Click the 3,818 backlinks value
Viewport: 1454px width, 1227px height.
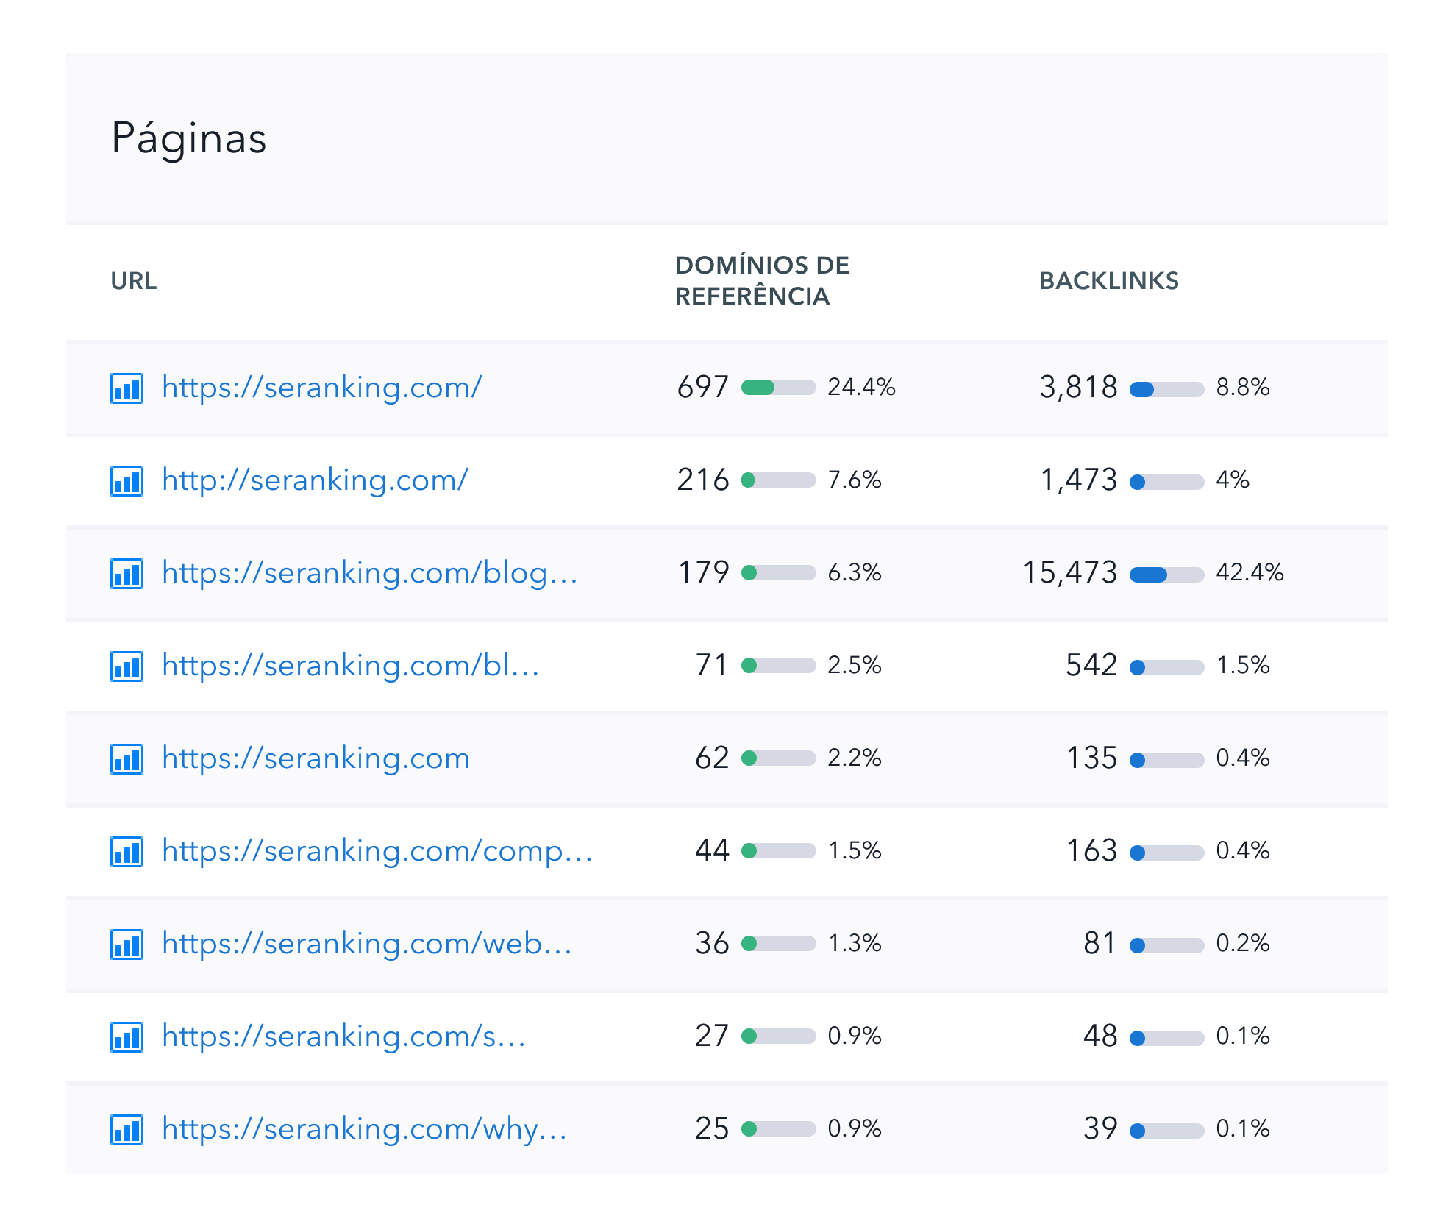point(1078,388)
